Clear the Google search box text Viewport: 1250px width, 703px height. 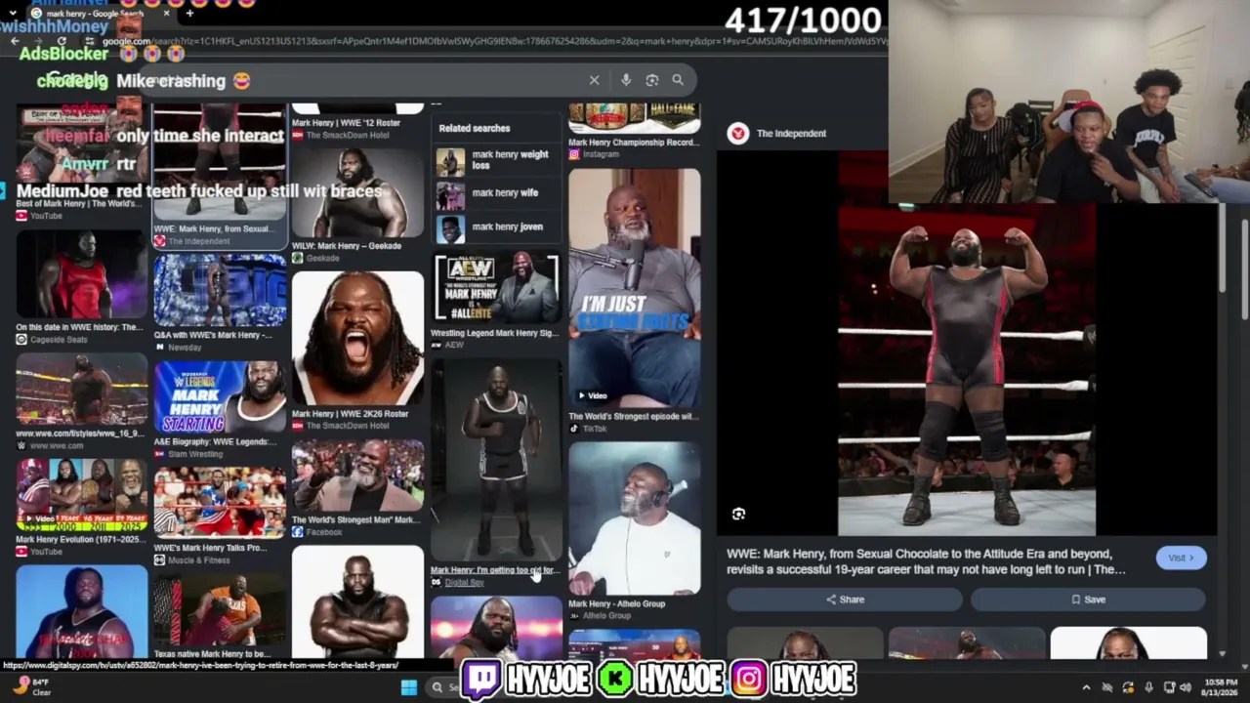point(594,80)
